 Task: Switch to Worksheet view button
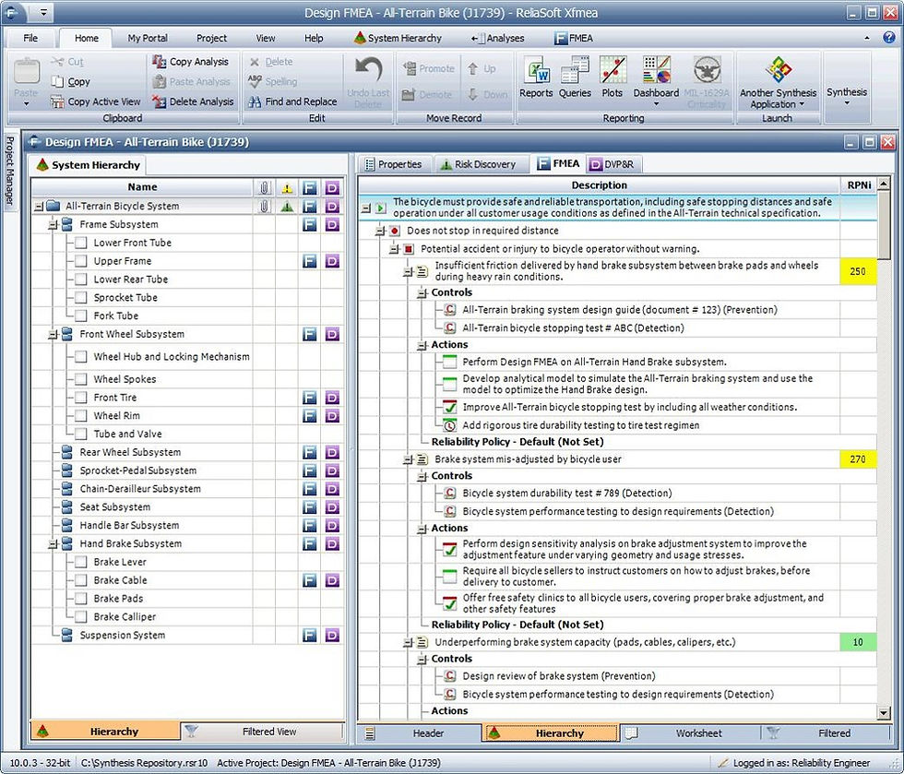[690, 733]
